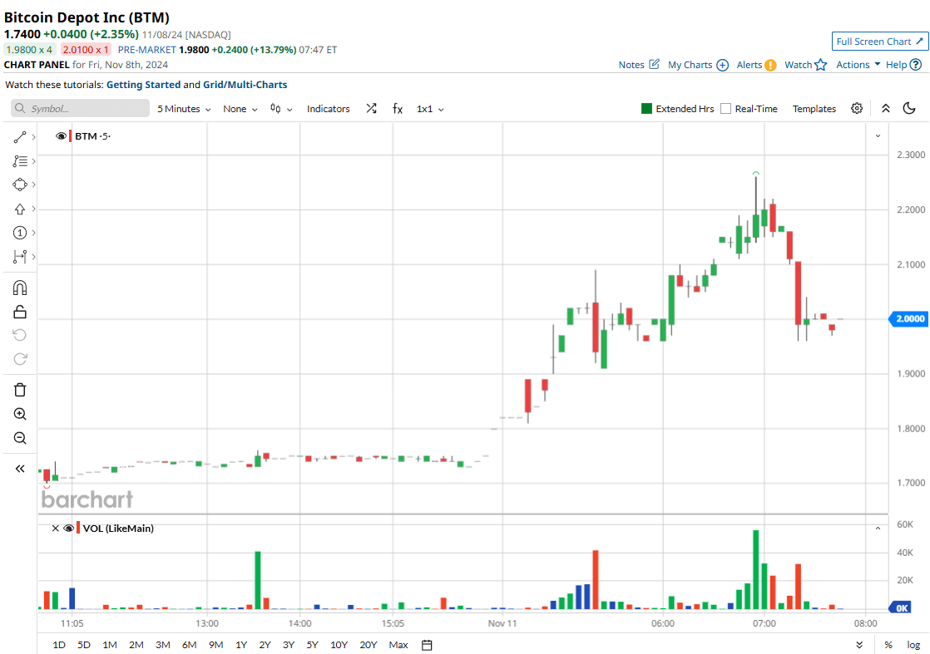The height and width of the screenshot is (654, 930).
Task: Click the 2.0000 current price label
Action: click(908, 319)
